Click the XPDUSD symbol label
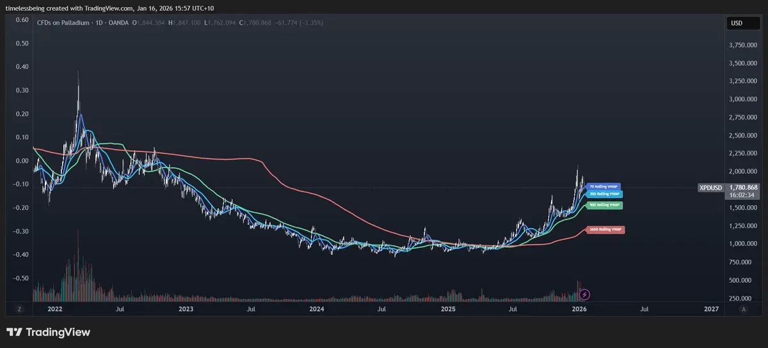 [x=710, y=188]
